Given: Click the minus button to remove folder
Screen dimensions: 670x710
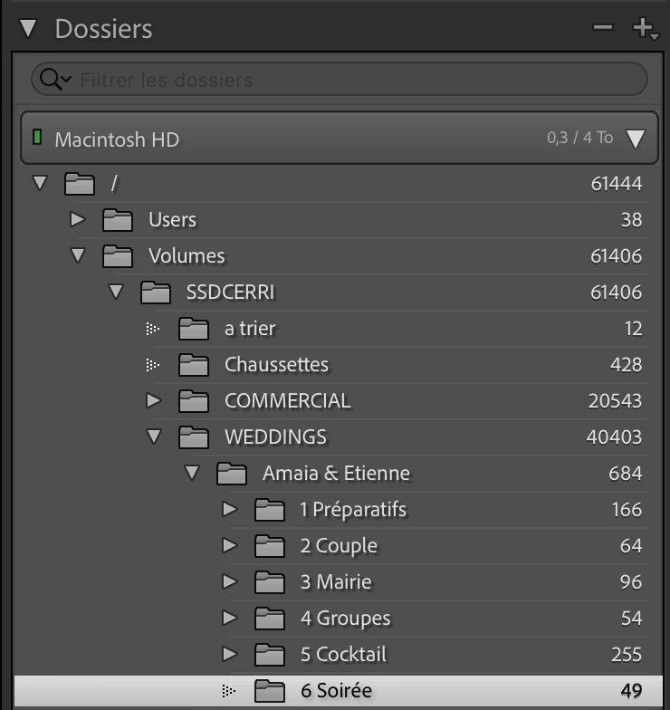Looking at the screenshot, I should [603, 27].
